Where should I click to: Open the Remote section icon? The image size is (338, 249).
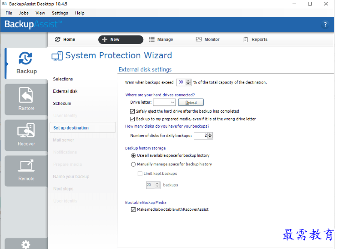pyautogui.click(x=26, y=166)
